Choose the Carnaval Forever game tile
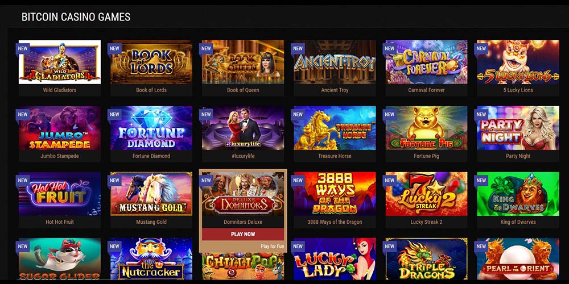This screenshot has width=569, height=284. click(x=426, y=62)
